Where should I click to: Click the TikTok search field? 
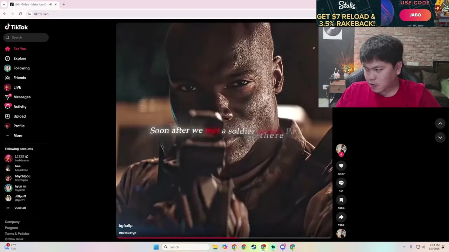26,37
